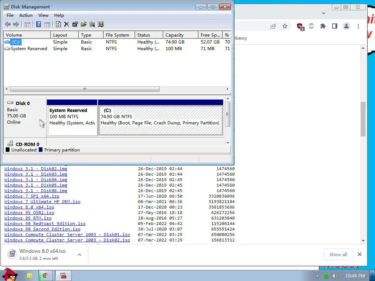The height and width of the screenshot is (281, 375).
Task: Click the graphical disk pane scroll down arrow
Action: tap(228, 143)
